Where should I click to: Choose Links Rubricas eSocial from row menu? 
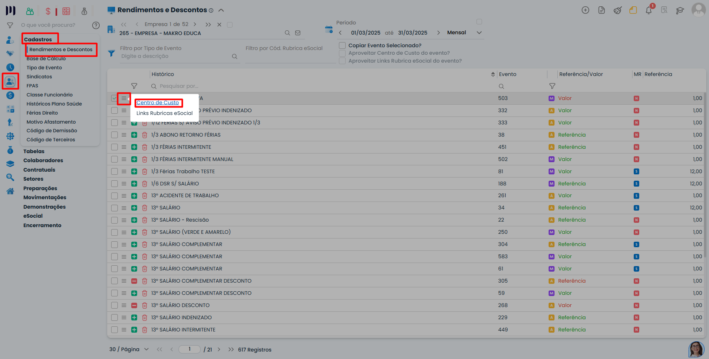pos(165,113)
